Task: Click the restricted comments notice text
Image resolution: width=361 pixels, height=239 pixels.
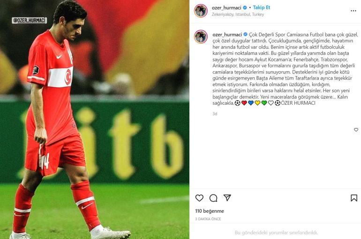Action: [276, 232]
